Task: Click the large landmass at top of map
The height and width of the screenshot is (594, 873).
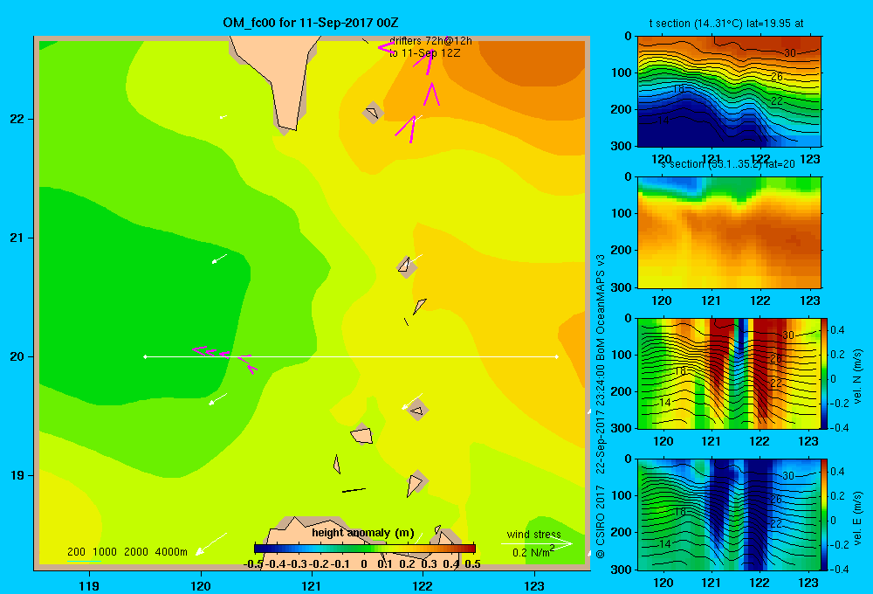Action: pyautogui.click(x=276, y=84)
